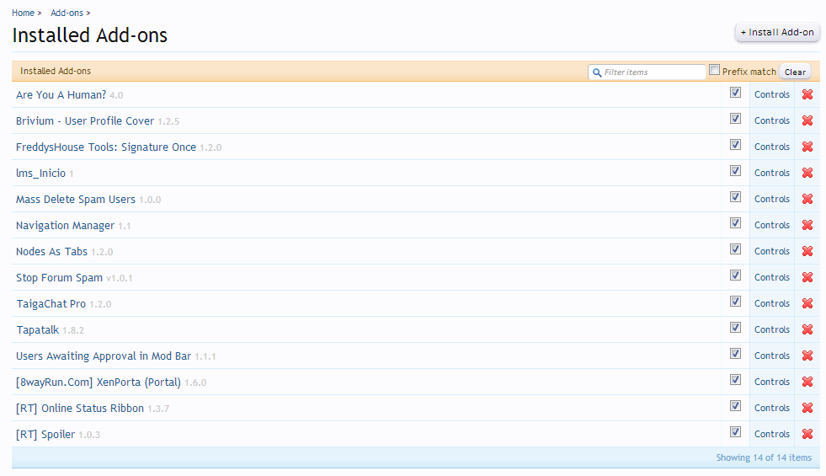Open FreddysHouse Tools: Signature Once entry

click(x=106, y=147)
